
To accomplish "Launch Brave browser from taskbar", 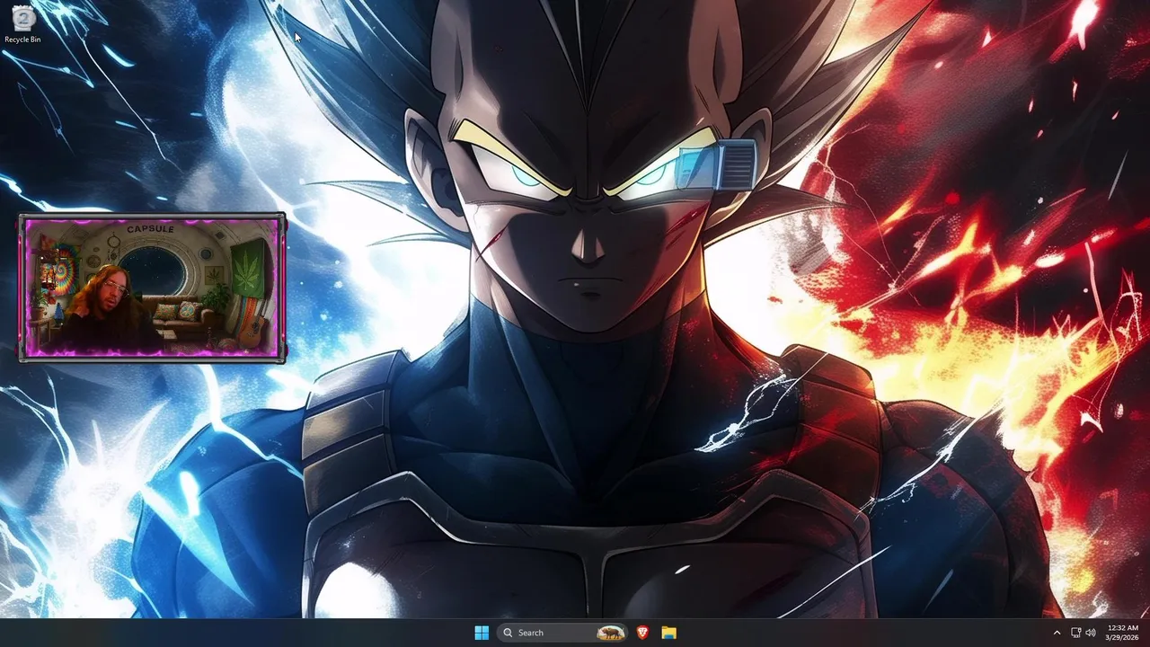I will [x=642, y=633].
